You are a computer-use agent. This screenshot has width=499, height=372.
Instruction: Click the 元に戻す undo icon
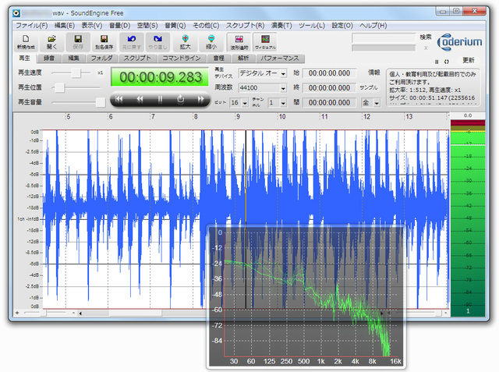[132, 41]
